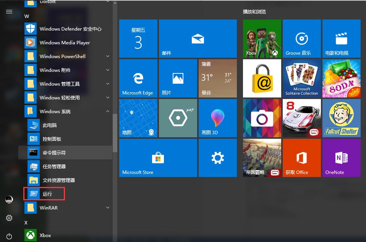The height and width of the screenshot is (242, 366).
Task: Select 命令提示符 in the app list
Action: pos(54,153)
